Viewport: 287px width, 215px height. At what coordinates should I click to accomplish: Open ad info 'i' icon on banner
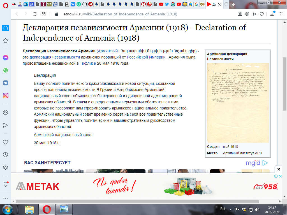pyautogui.click(x=276, y=176)
